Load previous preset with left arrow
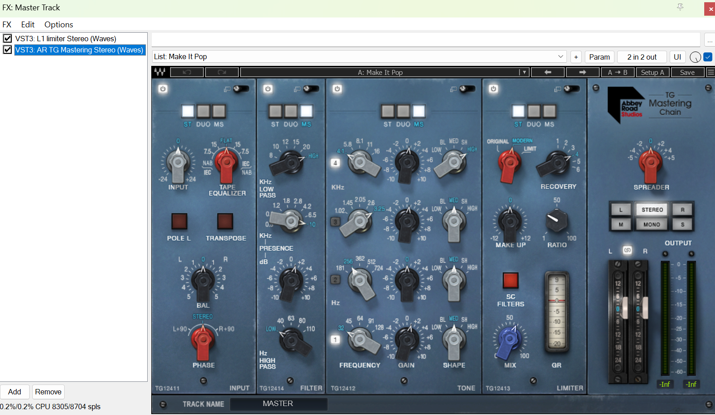715x415 pixels. coord(548,72)
